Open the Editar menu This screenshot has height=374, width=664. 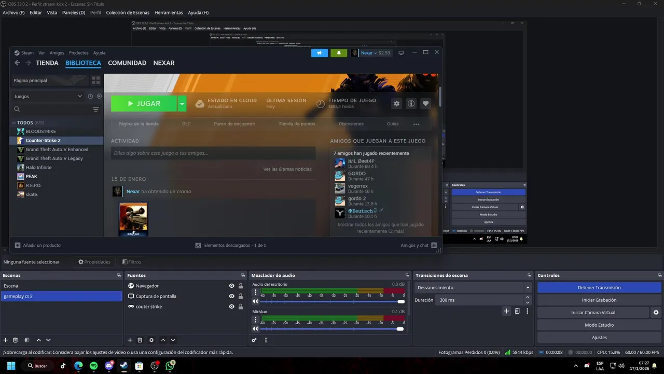36,12
